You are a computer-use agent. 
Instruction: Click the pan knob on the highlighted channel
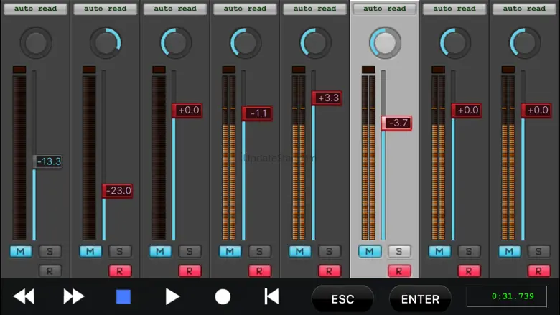coord(385,43)
